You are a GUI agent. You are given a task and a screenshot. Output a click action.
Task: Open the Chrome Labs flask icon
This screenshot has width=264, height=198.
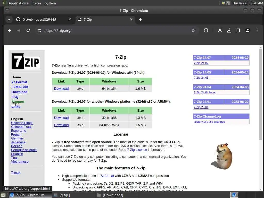click(x=220, y=30)
